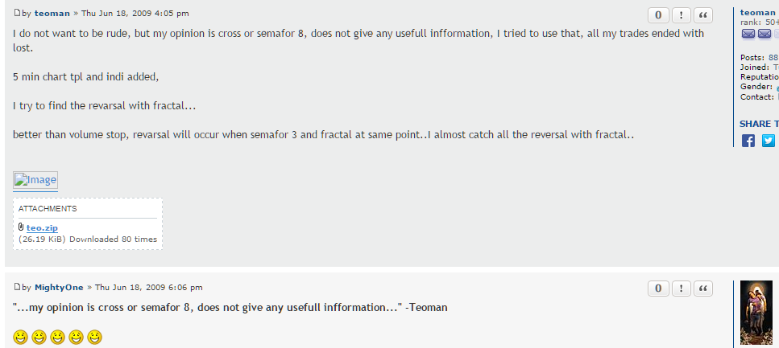This screenshot has height=348, width=779.
Task: Report teoman's post with the exclamation button
Action: tap(681, 14)
